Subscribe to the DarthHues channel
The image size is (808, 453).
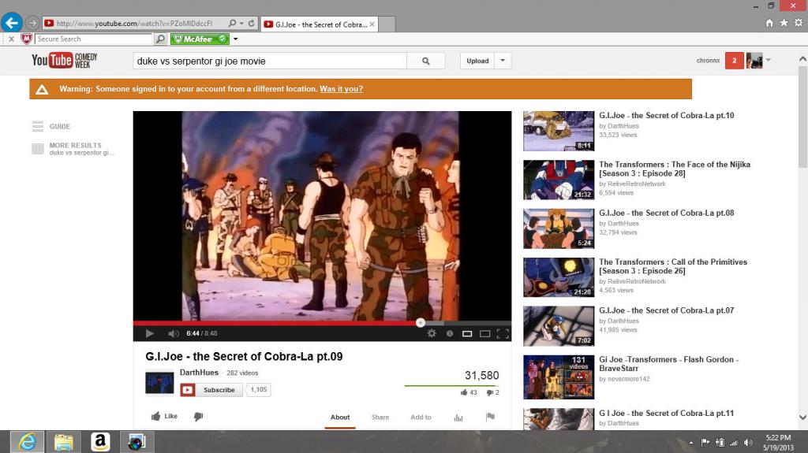click(211, 390)
